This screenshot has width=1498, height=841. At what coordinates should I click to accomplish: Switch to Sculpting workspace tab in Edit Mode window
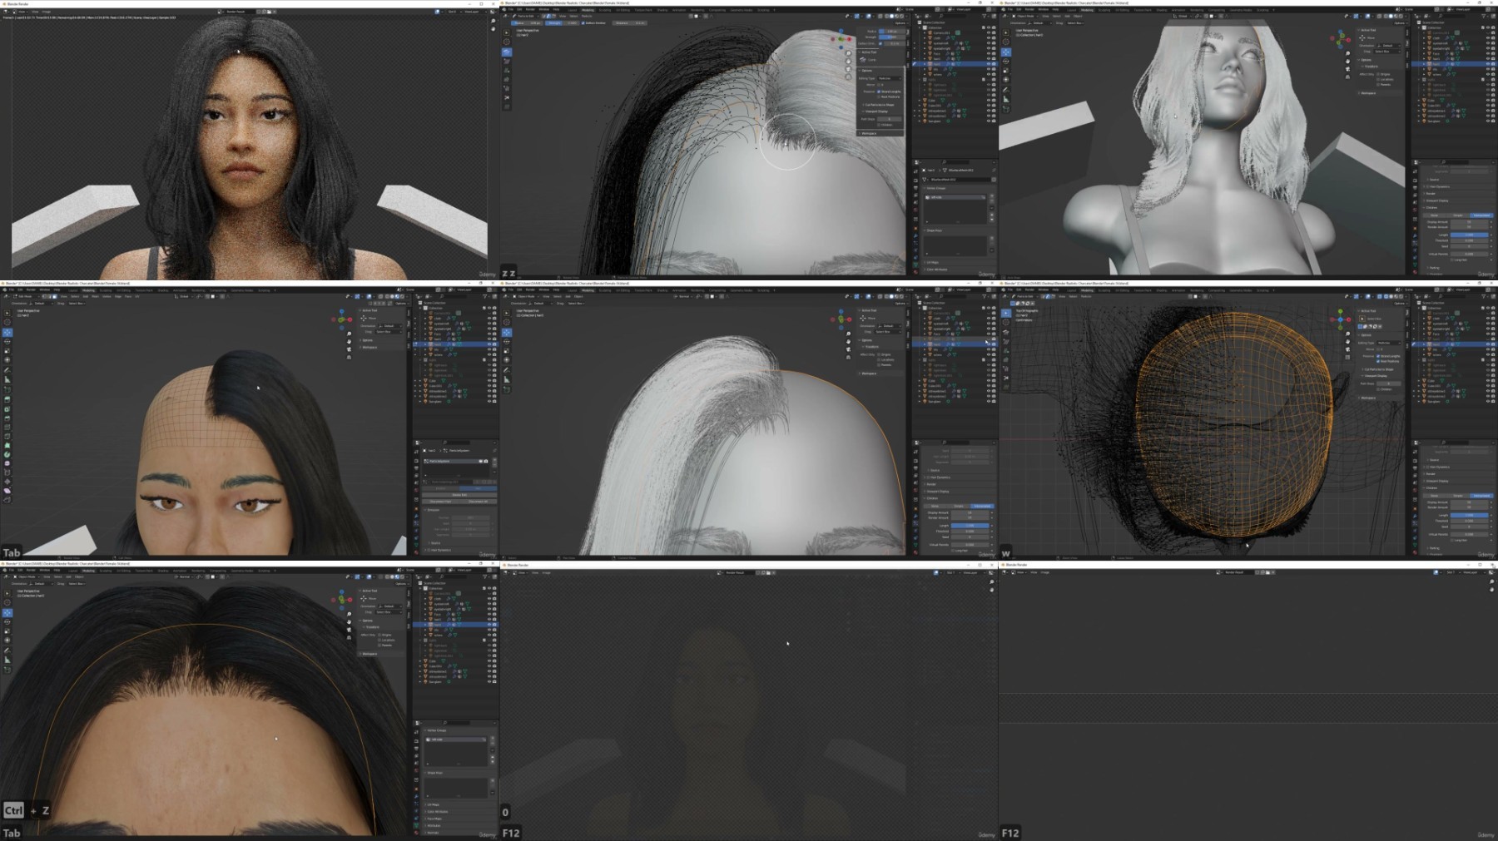pyautogui.click(x=106, y=290)
